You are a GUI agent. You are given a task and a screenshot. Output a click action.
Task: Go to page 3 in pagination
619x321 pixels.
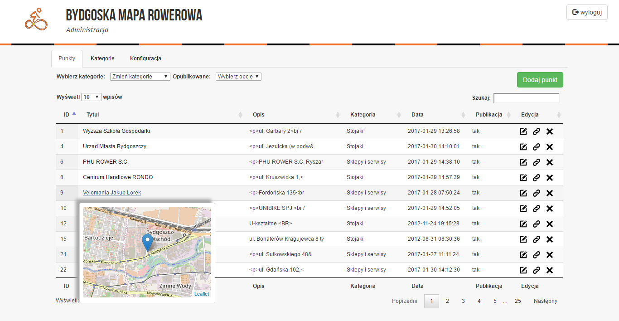(x=463, y=301)
